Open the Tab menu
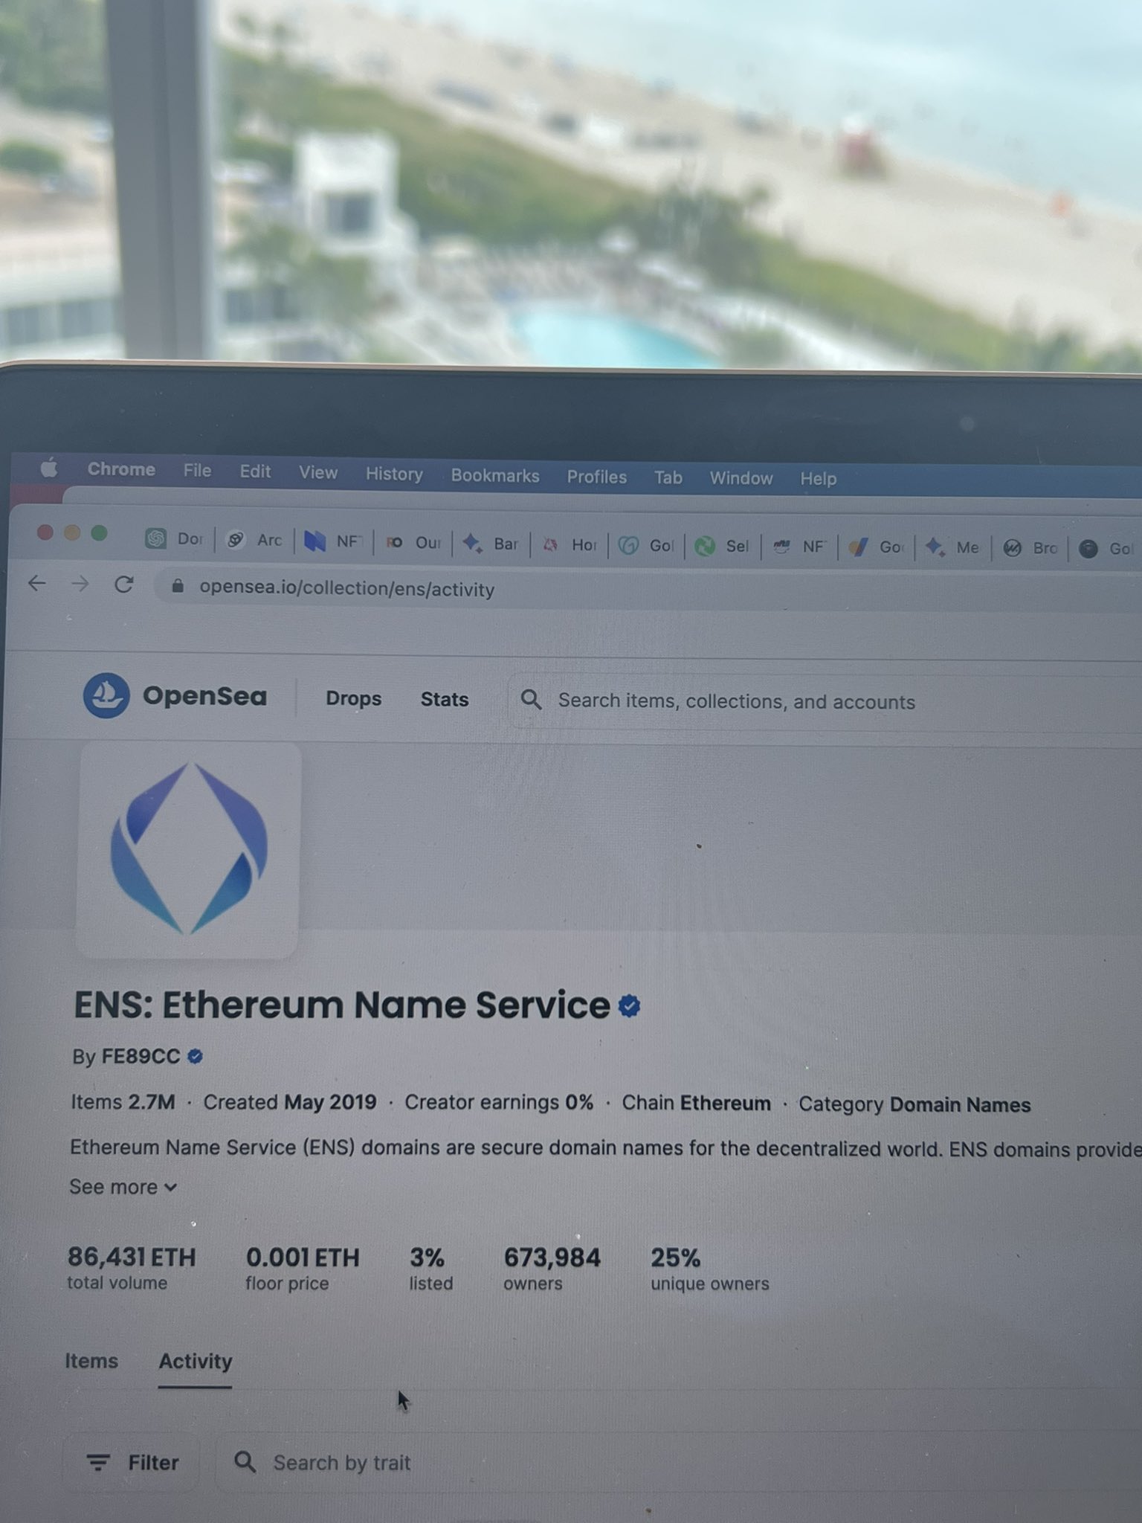Viewport: 1142px width, 1523px height. coord(668,477)
